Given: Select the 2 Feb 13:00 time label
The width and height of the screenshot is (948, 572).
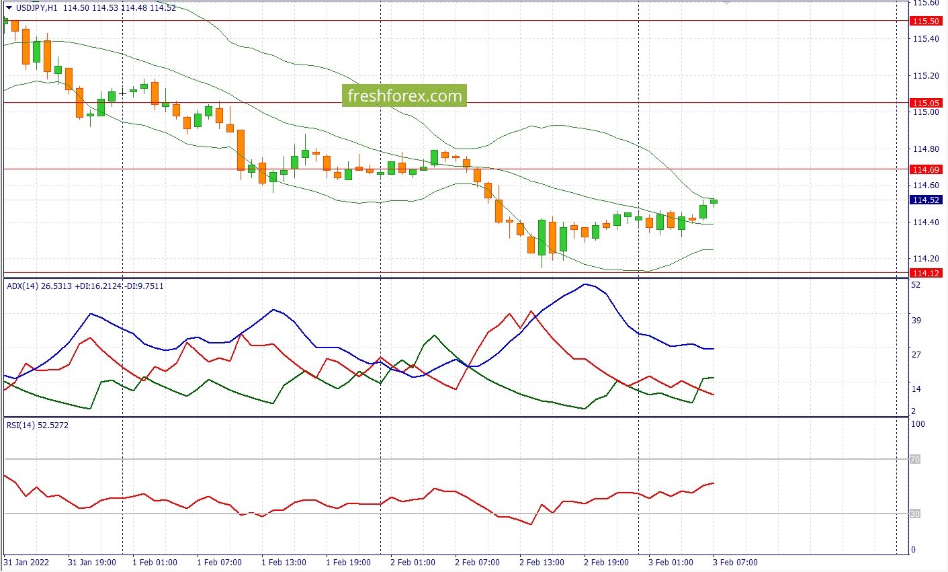Looking at the screenshot, I should point(542,563).
